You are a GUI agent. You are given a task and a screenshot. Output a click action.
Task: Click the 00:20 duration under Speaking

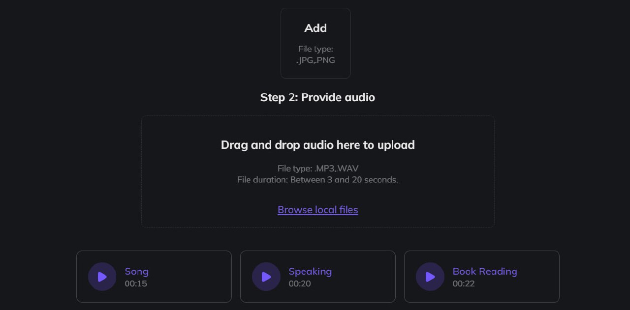(x=300, y=283)
